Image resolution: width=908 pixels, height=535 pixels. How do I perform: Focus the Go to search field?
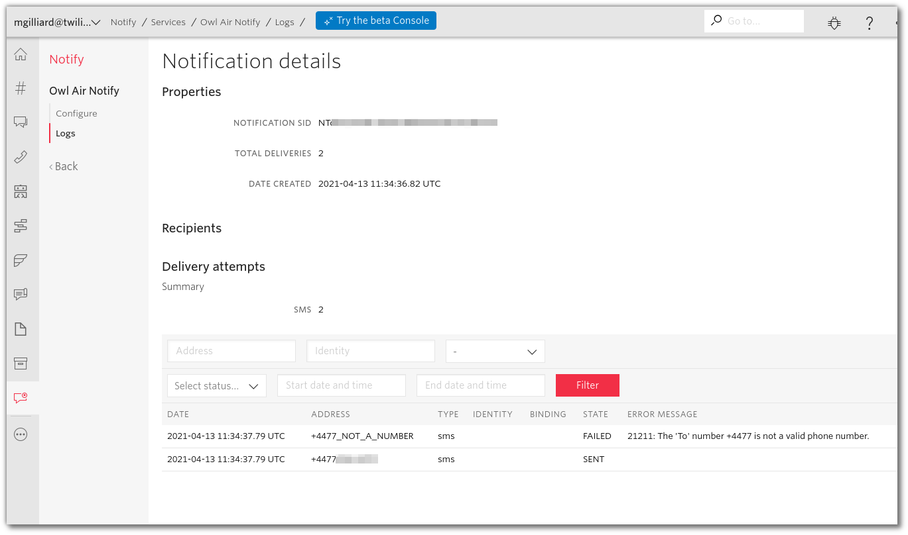click(x=754, y=21)
